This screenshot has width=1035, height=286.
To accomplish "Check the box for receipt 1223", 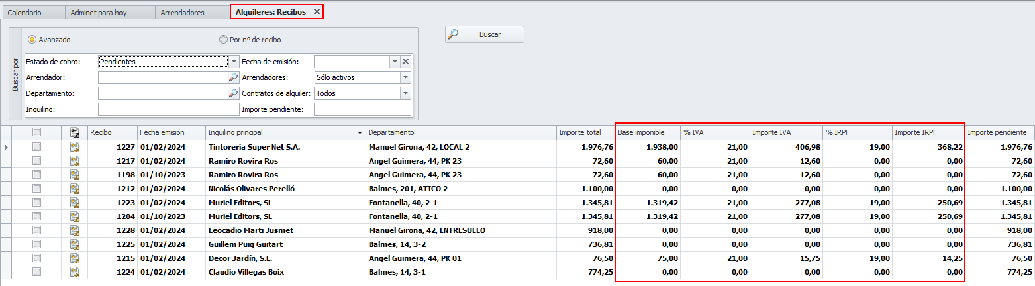I will pyautogui.click(x=37, y=202).
